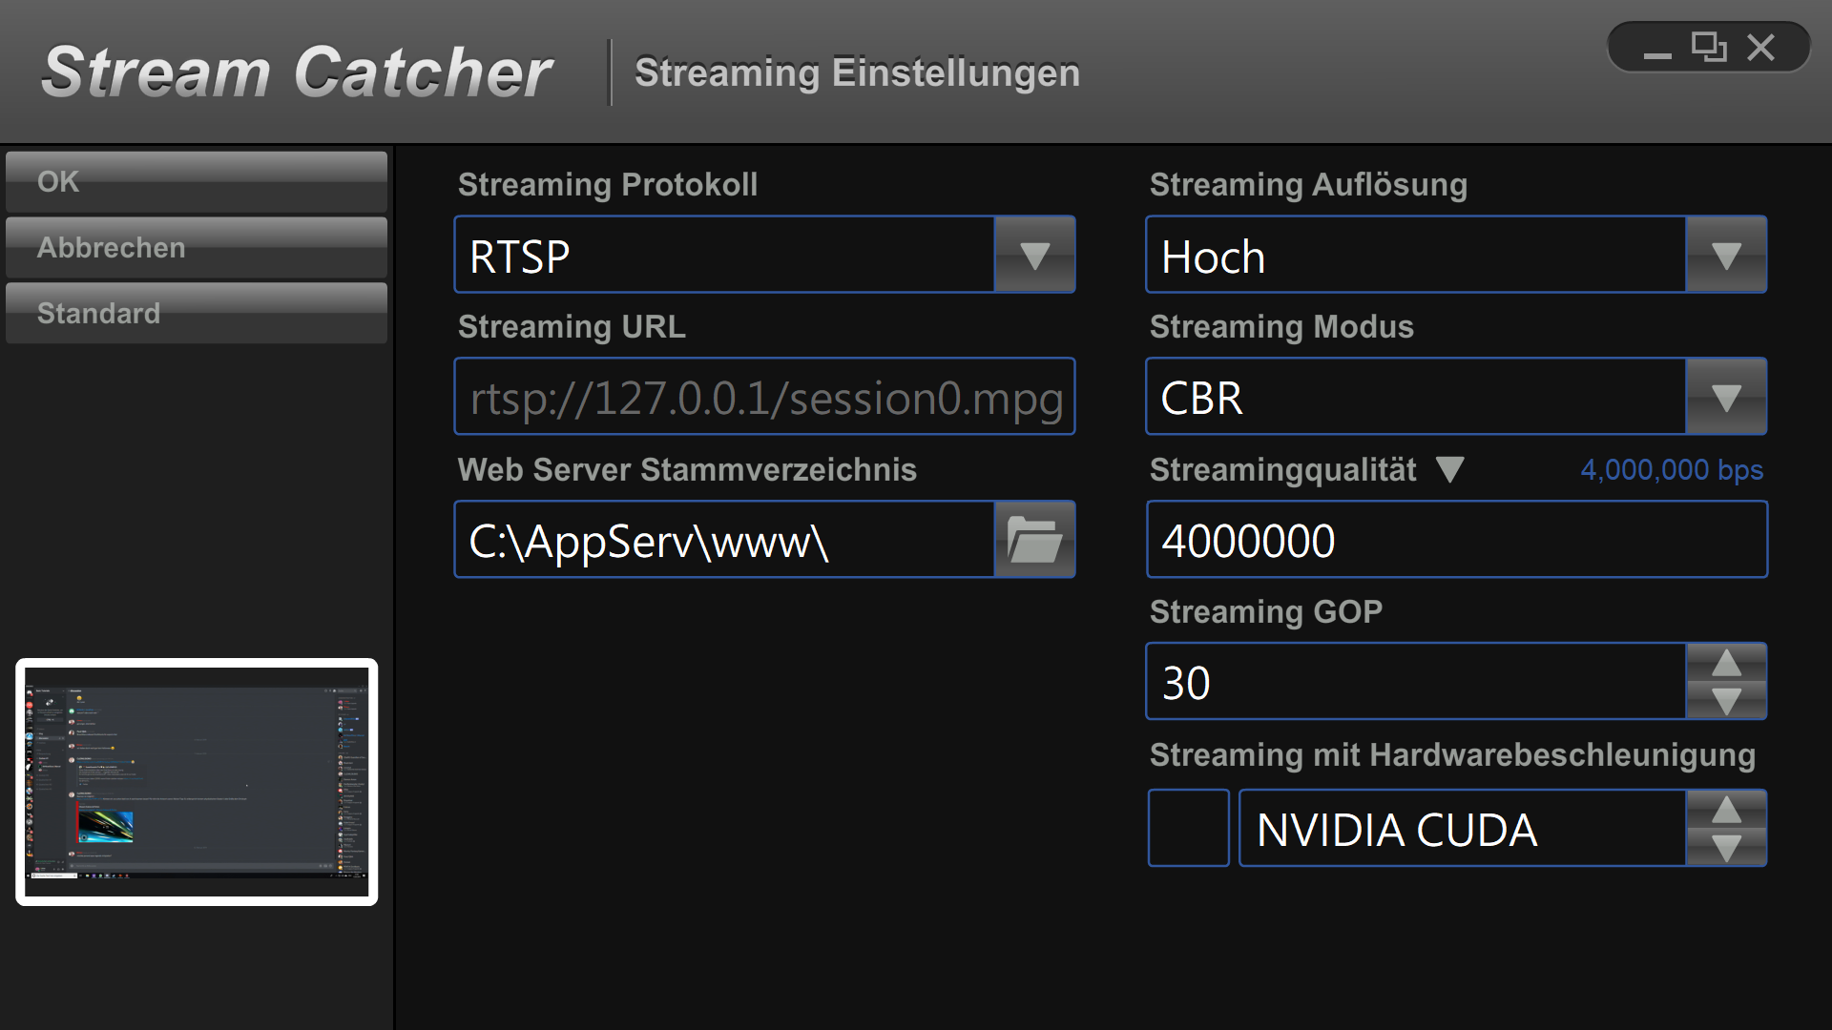Close the Stream Catcher window
Image resolution: width=1832 pixels, height=1030 pixels.
[1761, 48]
